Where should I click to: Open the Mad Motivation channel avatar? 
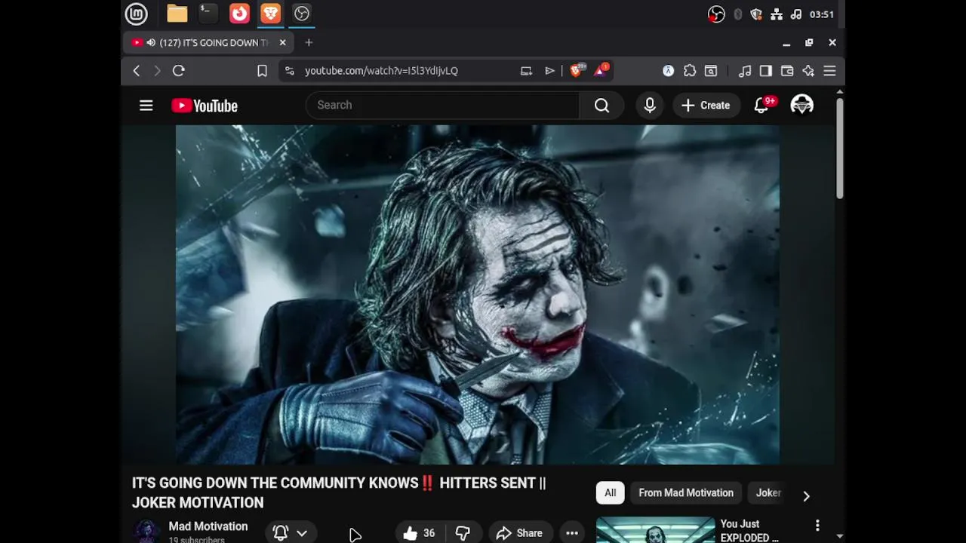[x=146, y=531]
